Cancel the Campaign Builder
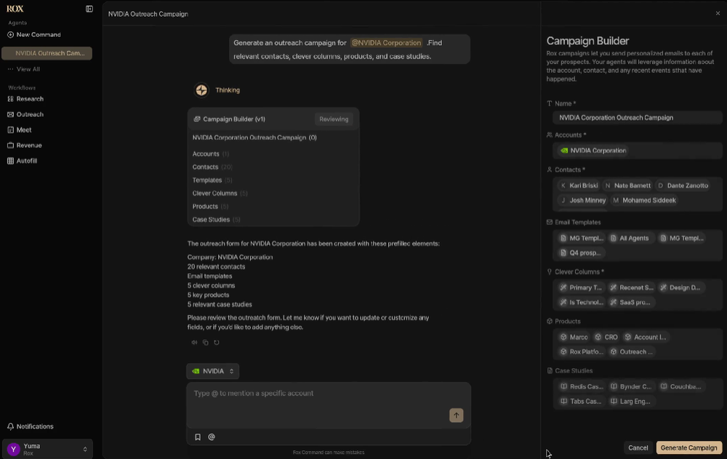 click(638, 447)
